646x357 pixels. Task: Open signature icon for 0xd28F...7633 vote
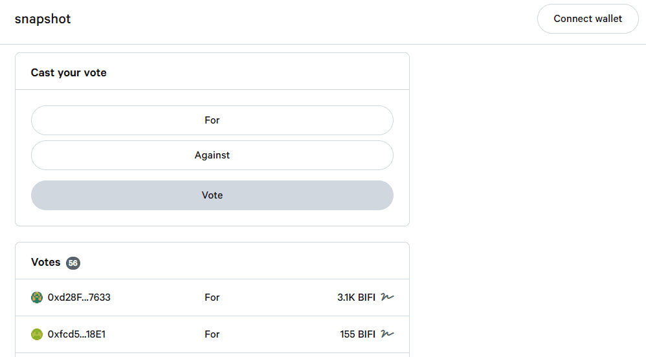click(x=387, y=297)
